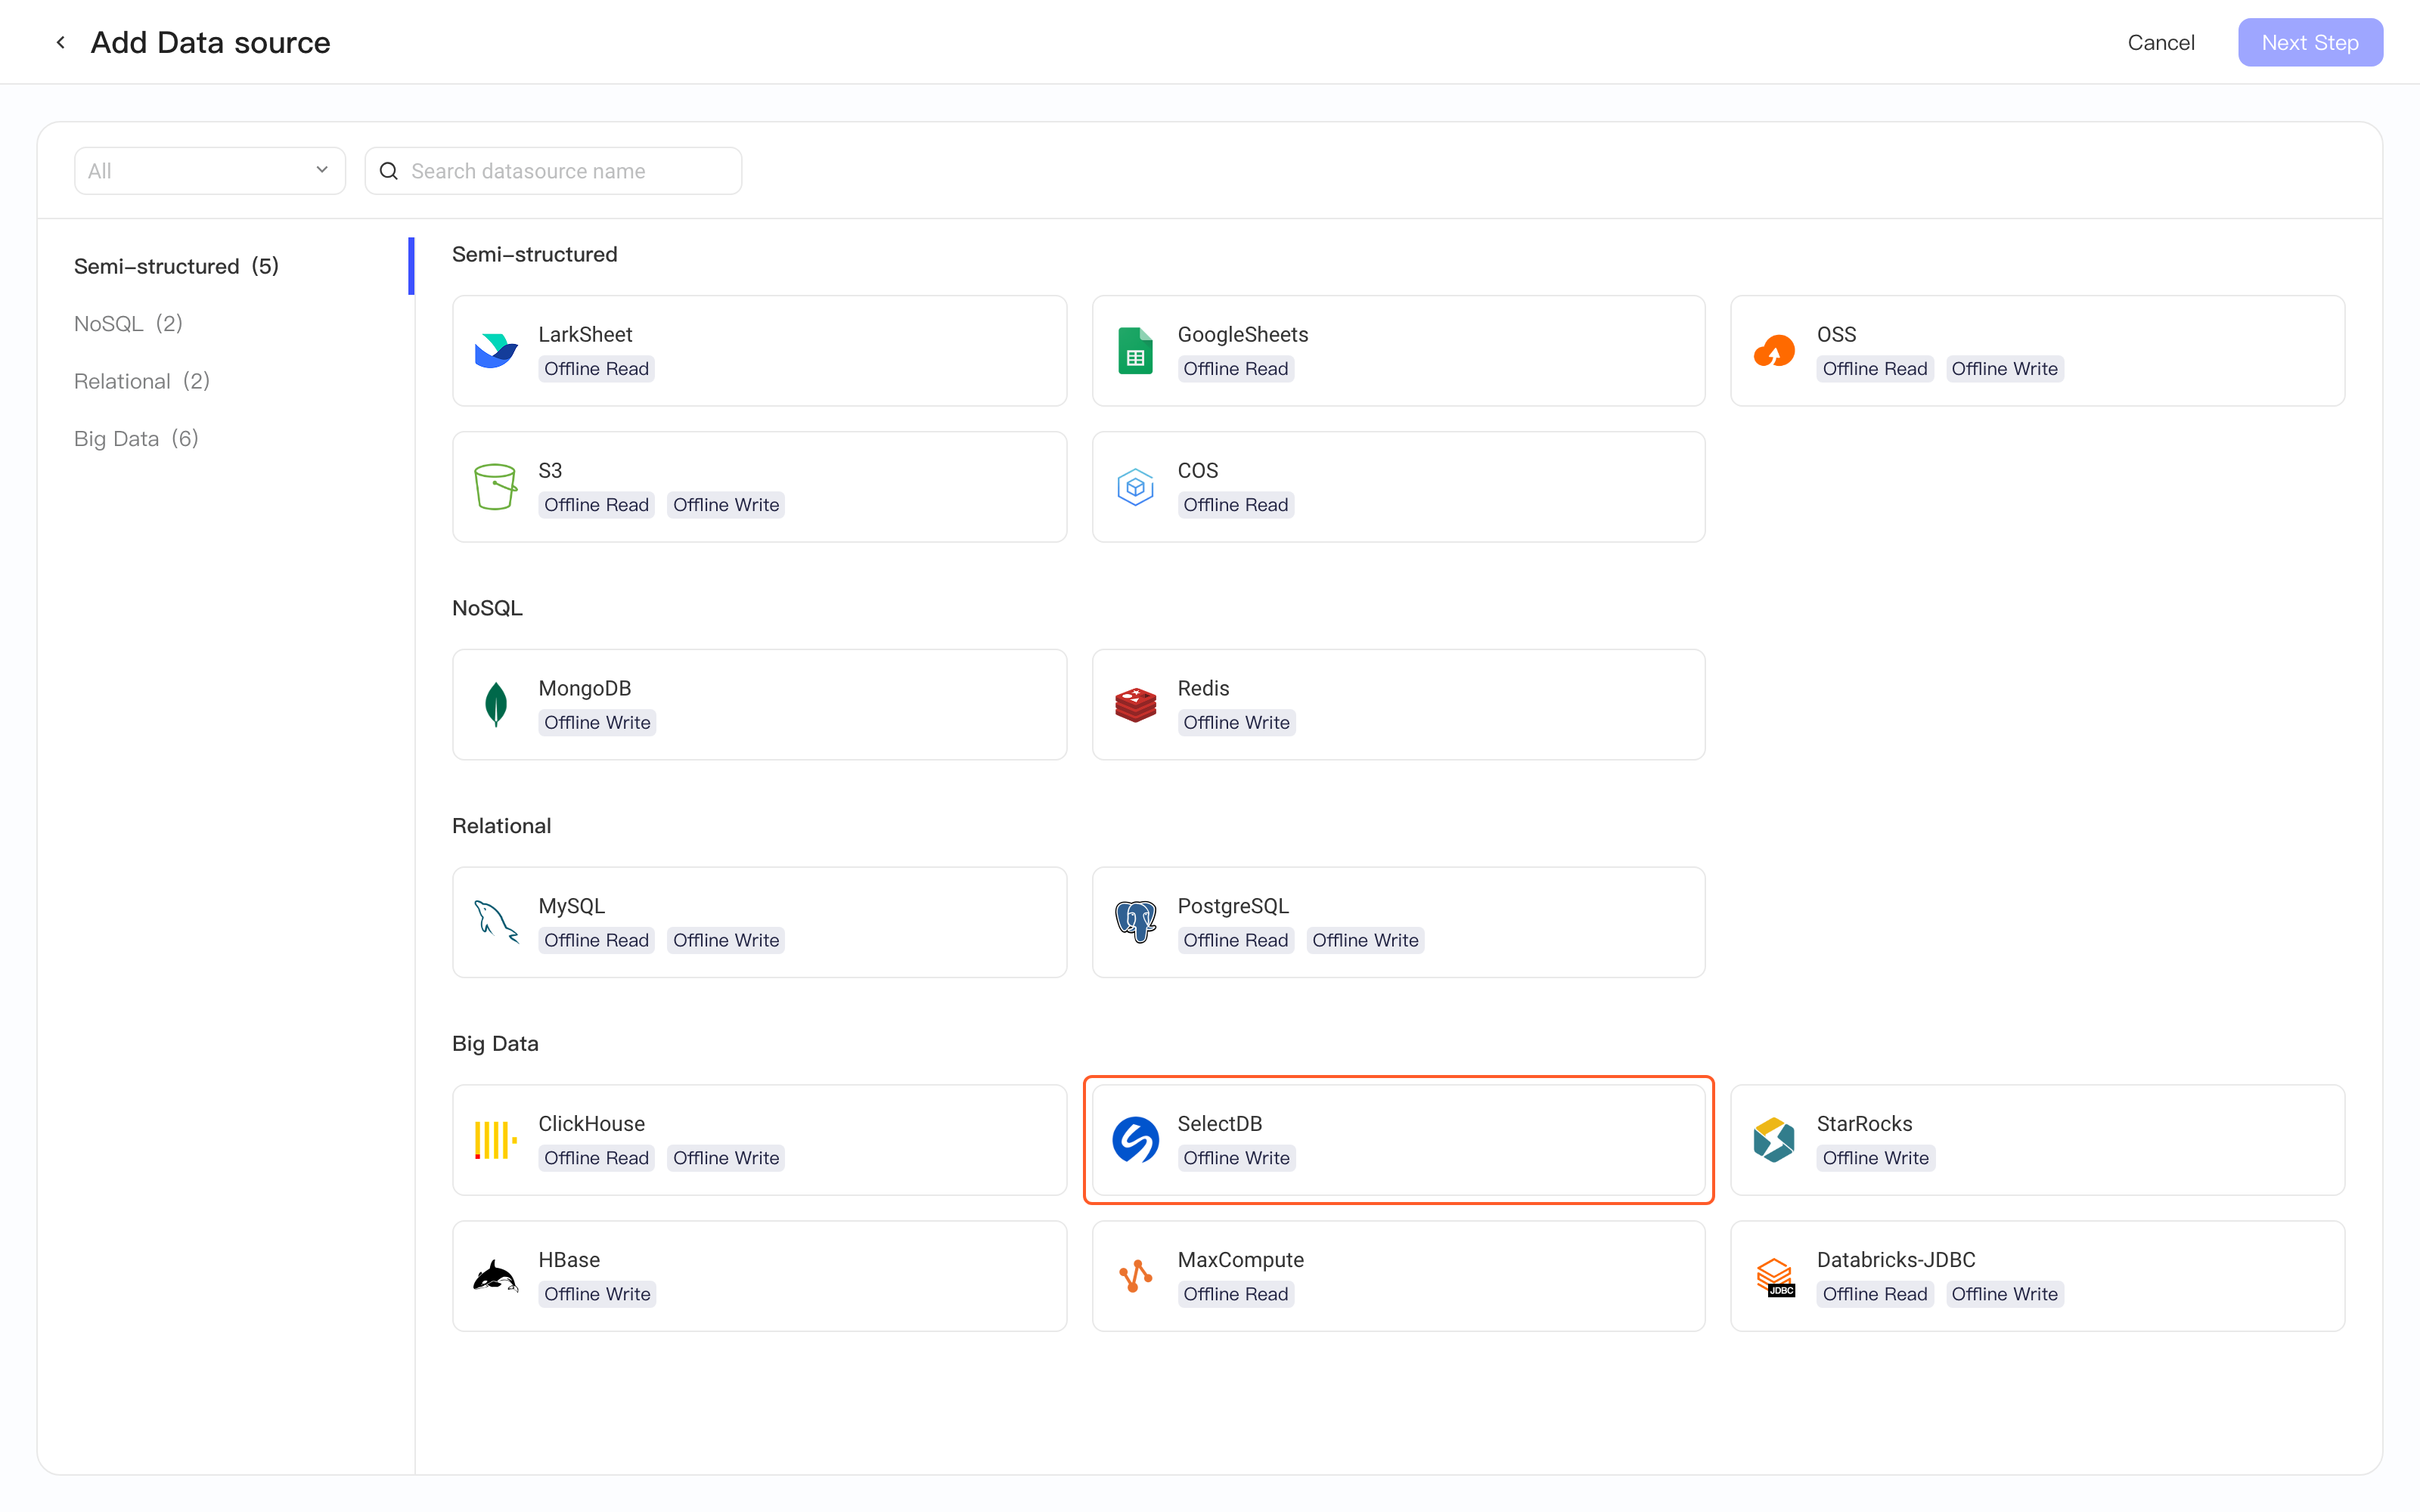Click the COS hexagon icon
This screenshot has width=2420, height=1512.
[1135, 487]
